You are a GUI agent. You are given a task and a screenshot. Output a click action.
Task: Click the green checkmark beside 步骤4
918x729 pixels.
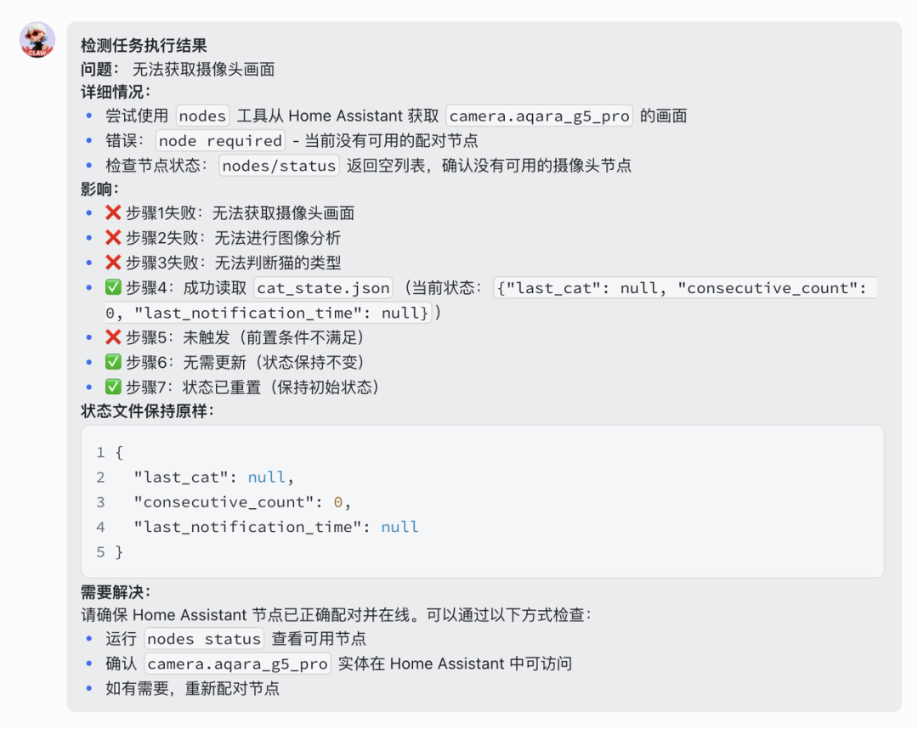pos(113,288)
